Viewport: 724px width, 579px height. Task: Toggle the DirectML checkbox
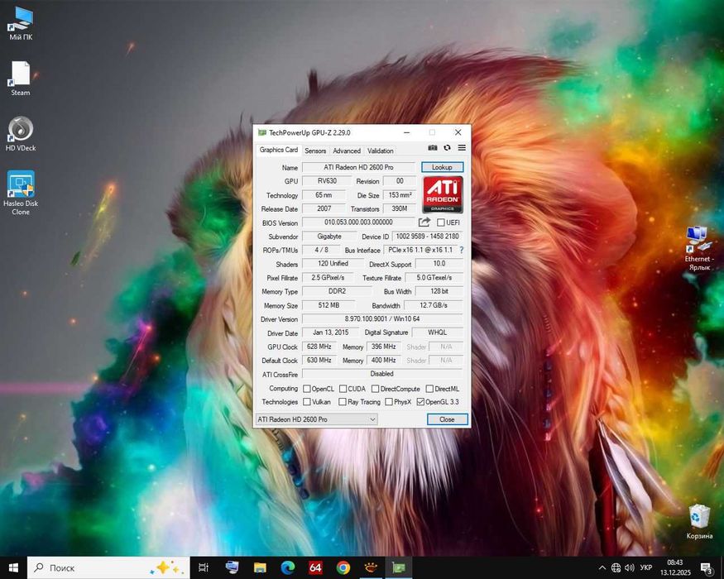point(429,389)
